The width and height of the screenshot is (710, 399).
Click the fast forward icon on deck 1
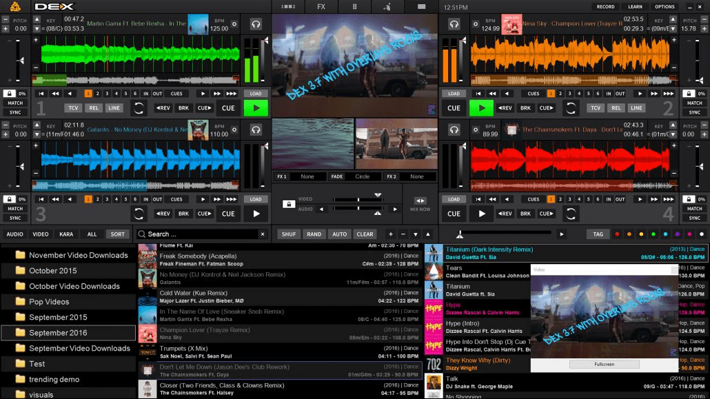[217, 94]
